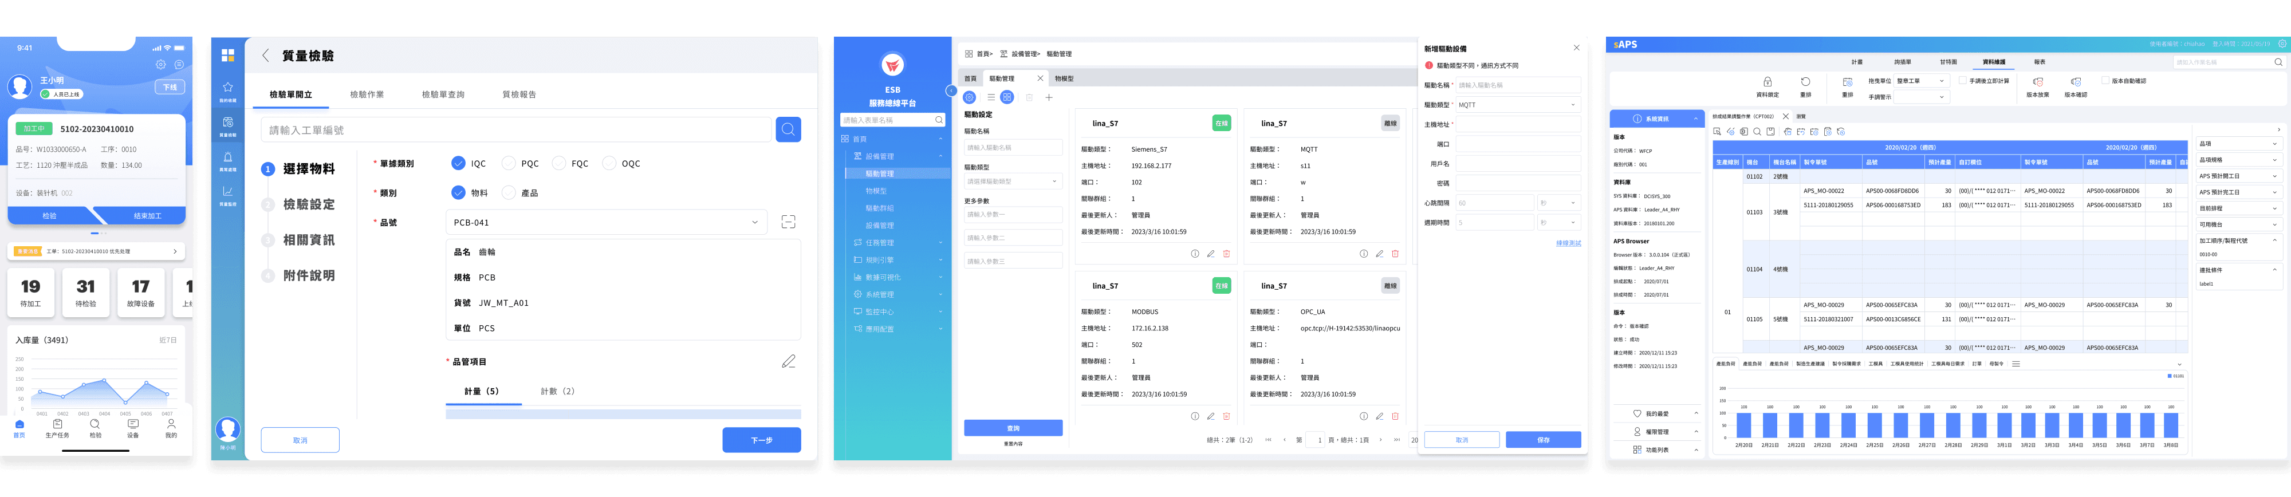Open the 資料維護 menu tab in sAPS

pyautogui.click(x=1993, y=62)
